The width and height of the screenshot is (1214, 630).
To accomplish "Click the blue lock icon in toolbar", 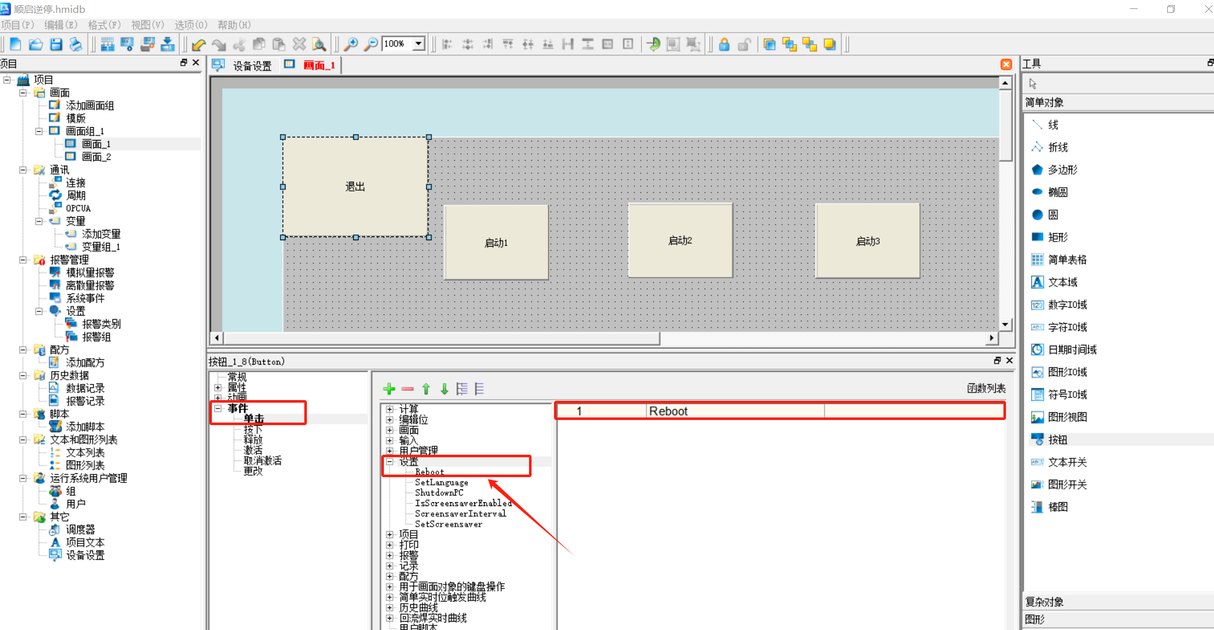I will pyautogui.click(x=724, y=44).
